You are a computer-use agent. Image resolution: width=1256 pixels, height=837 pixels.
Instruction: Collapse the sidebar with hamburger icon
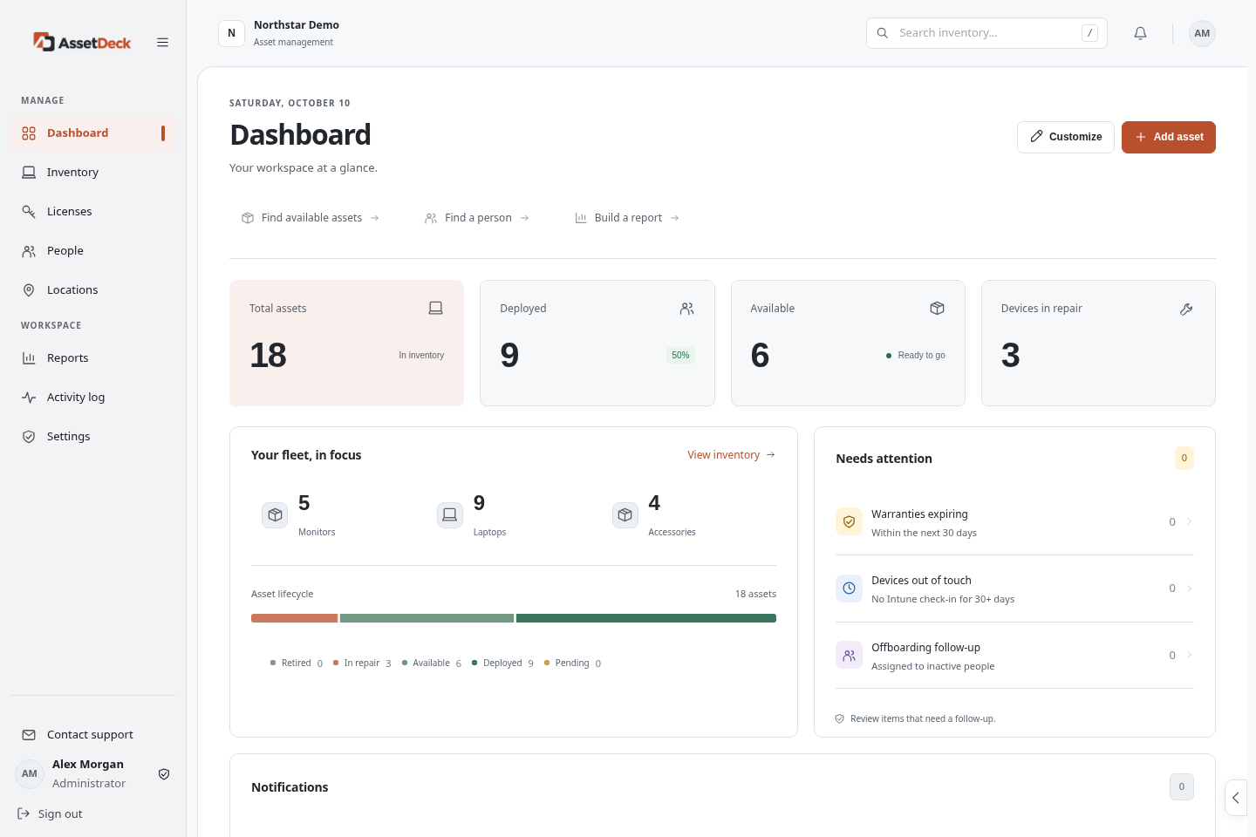(162, 42)
